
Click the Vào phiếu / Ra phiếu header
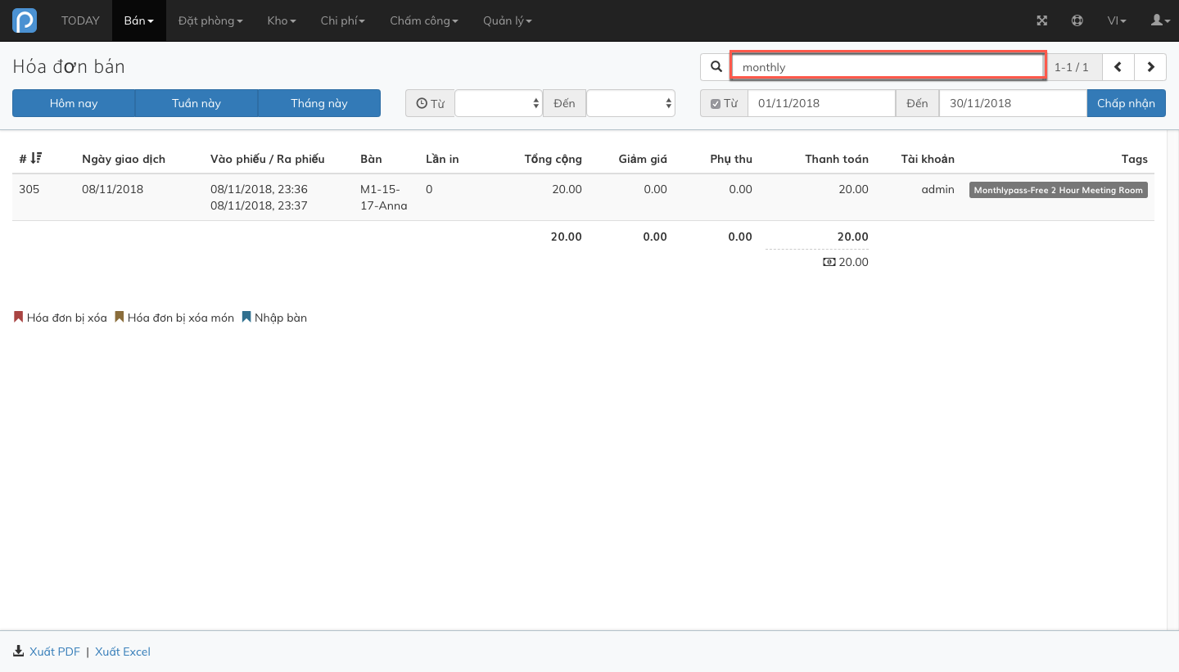click(268, 159)
